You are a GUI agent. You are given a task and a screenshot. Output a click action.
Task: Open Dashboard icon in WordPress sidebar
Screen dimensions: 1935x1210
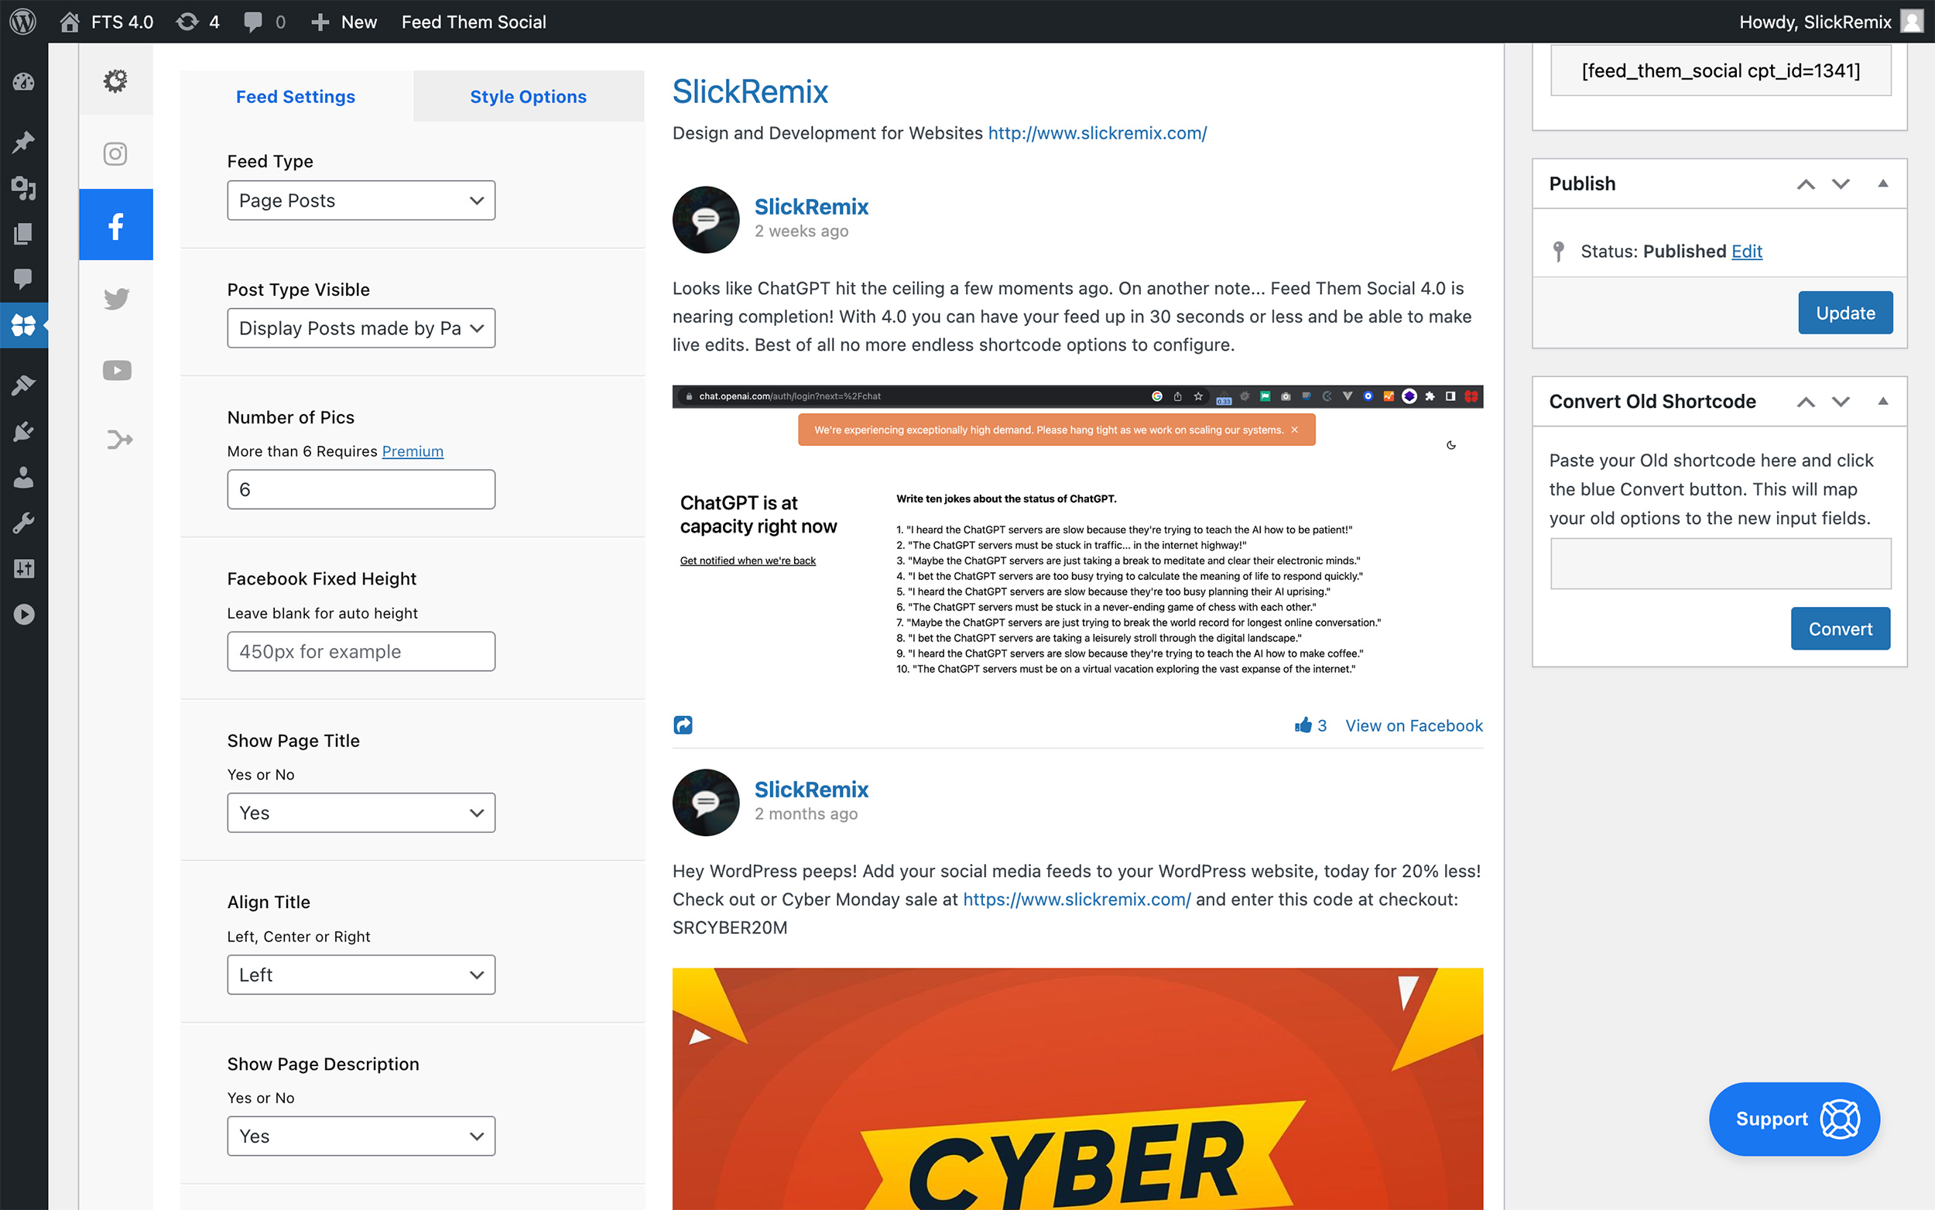[x=23, y=81]
